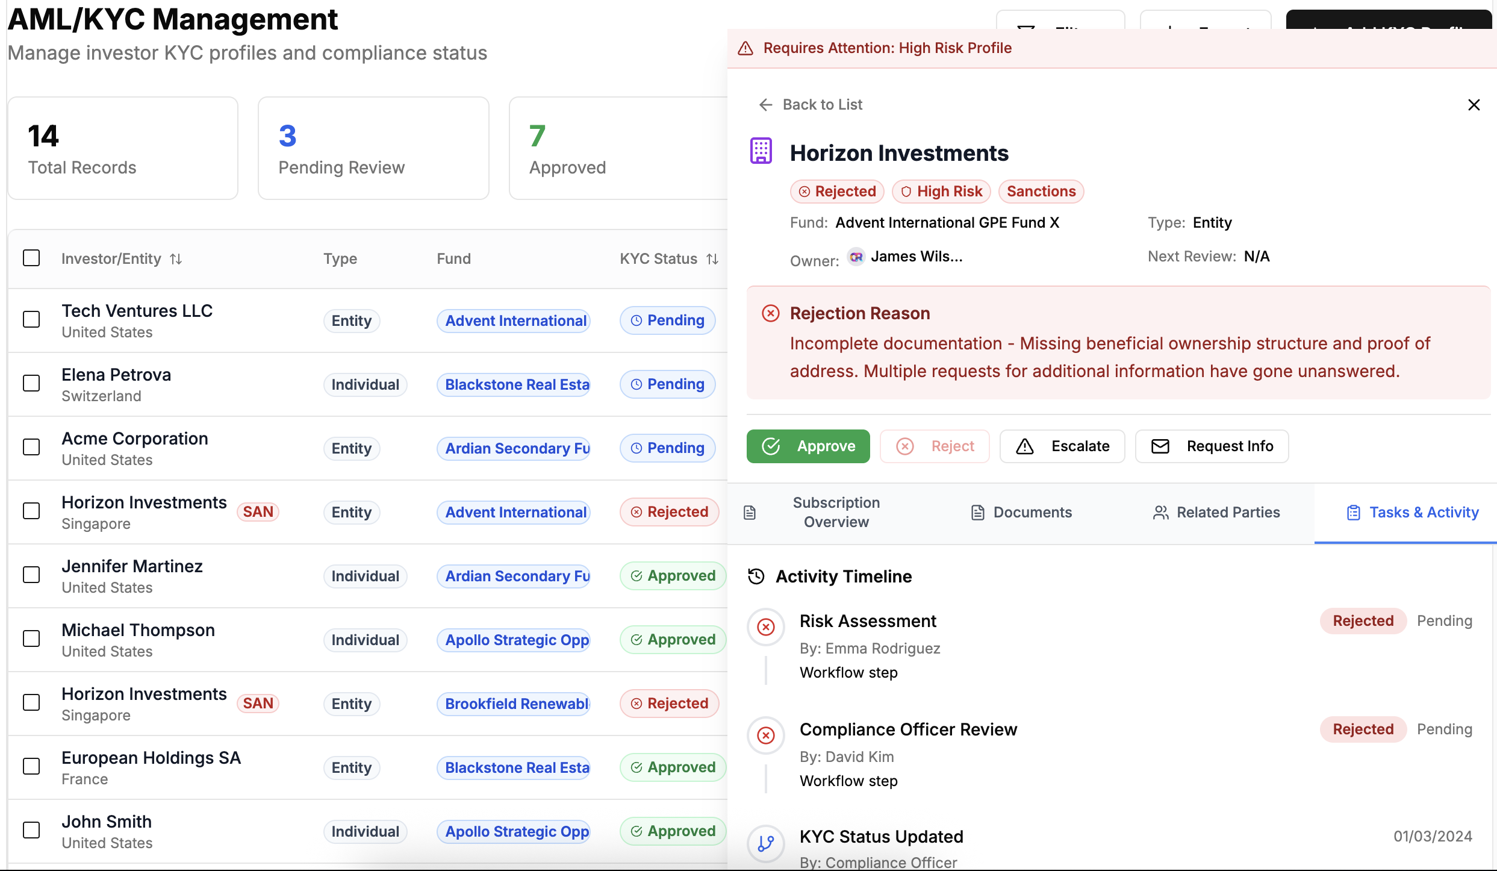1497x871 pixels.
Task: Select the Brookfield Horizon Investments row checkbox
Action: (31, 702)
